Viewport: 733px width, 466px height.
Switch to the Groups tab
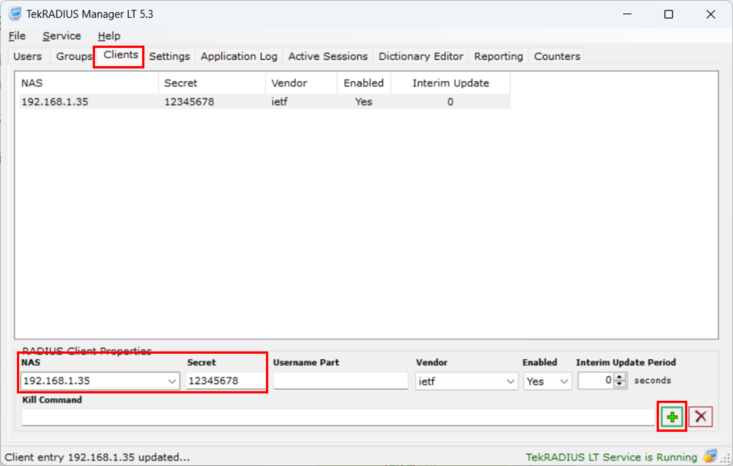(74, 56)
